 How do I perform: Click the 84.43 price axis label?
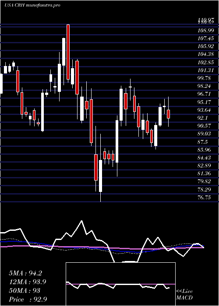(205, 158)
